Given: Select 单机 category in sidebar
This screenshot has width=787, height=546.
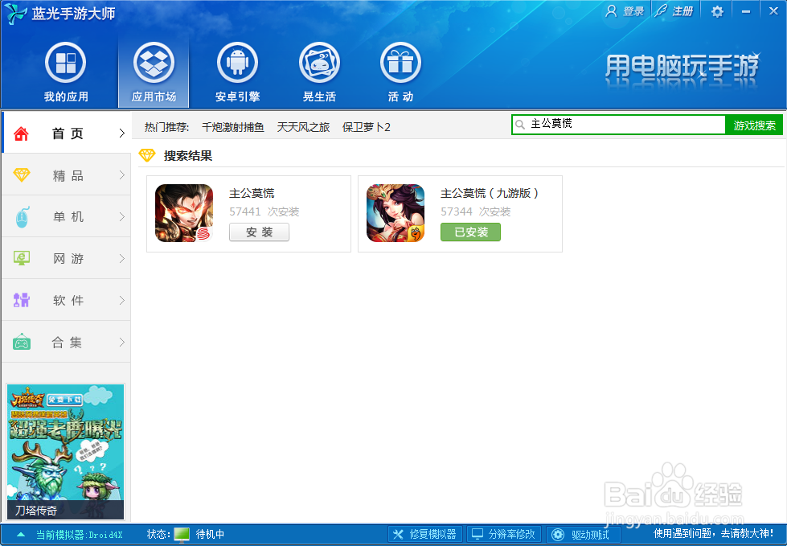Looking at the screenshot, I should 66,217.
